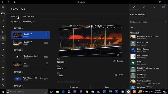Switch to Parties panel icon
The height and width of the screenshot is (94, 168).
click(144, 7)
